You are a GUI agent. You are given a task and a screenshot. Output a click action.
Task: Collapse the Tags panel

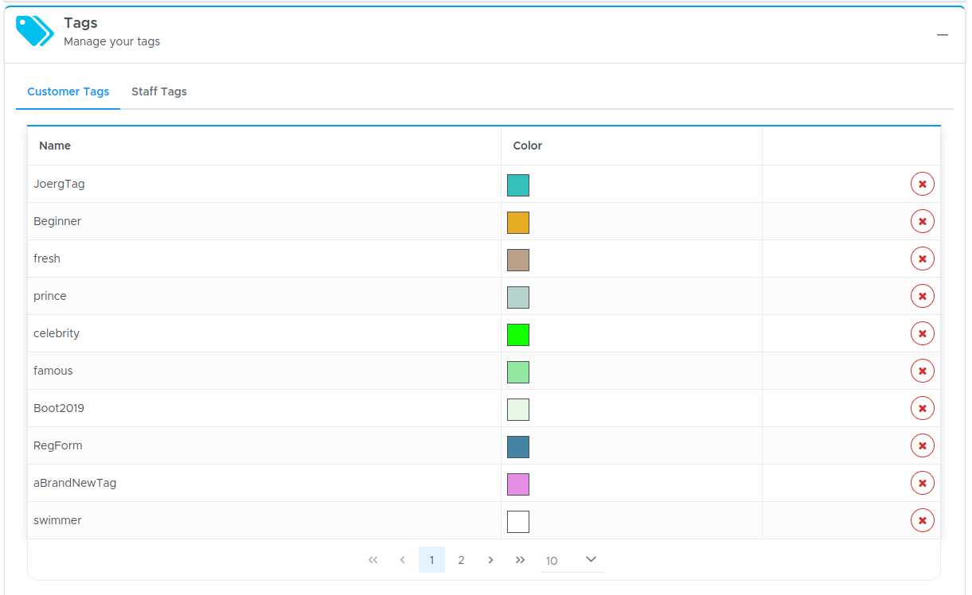coord(943,35)
